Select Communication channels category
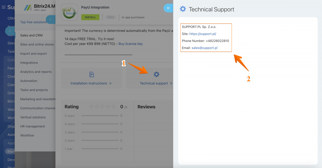322x168 pixels. click(x=38, y=108)
